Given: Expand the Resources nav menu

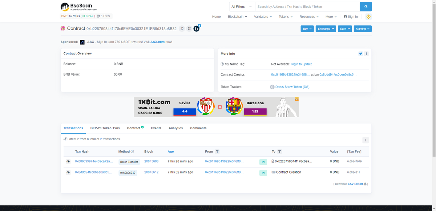Looking at the screenshot, I should [x=309, y=17].
